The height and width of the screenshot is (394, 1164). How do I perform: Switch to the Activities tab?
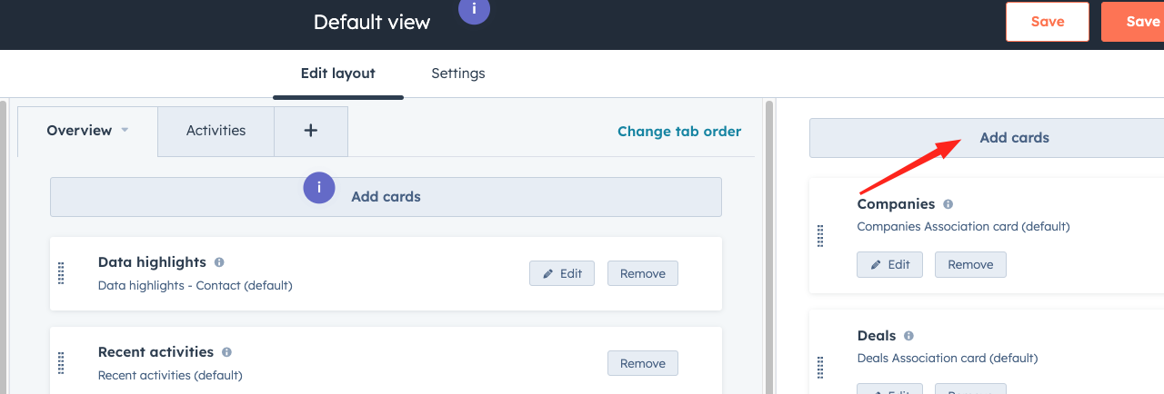coord(216,131)
